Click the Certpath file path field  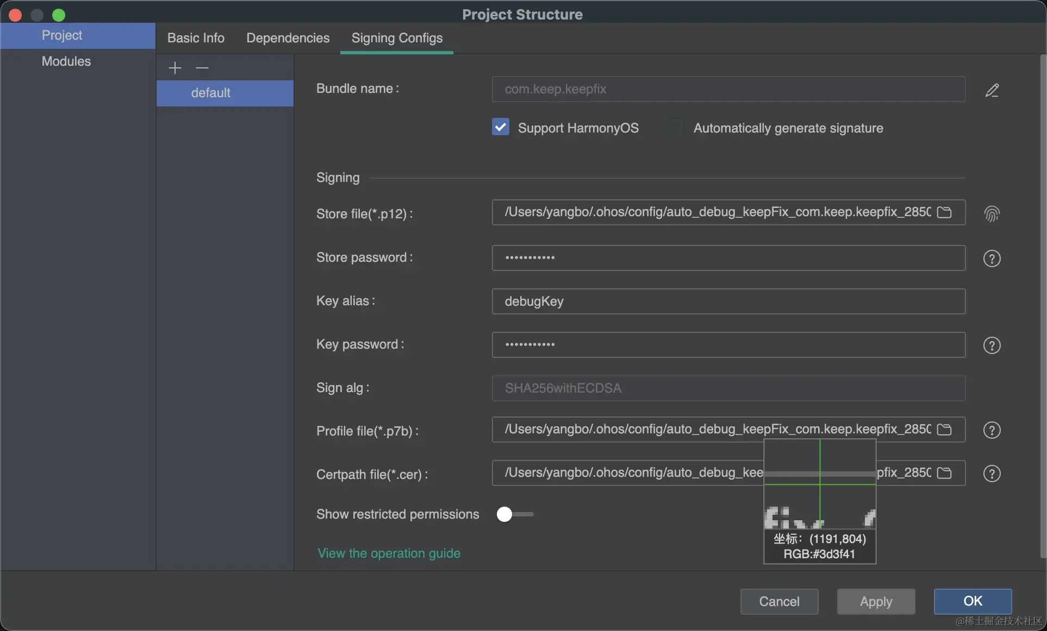point(728,473)
